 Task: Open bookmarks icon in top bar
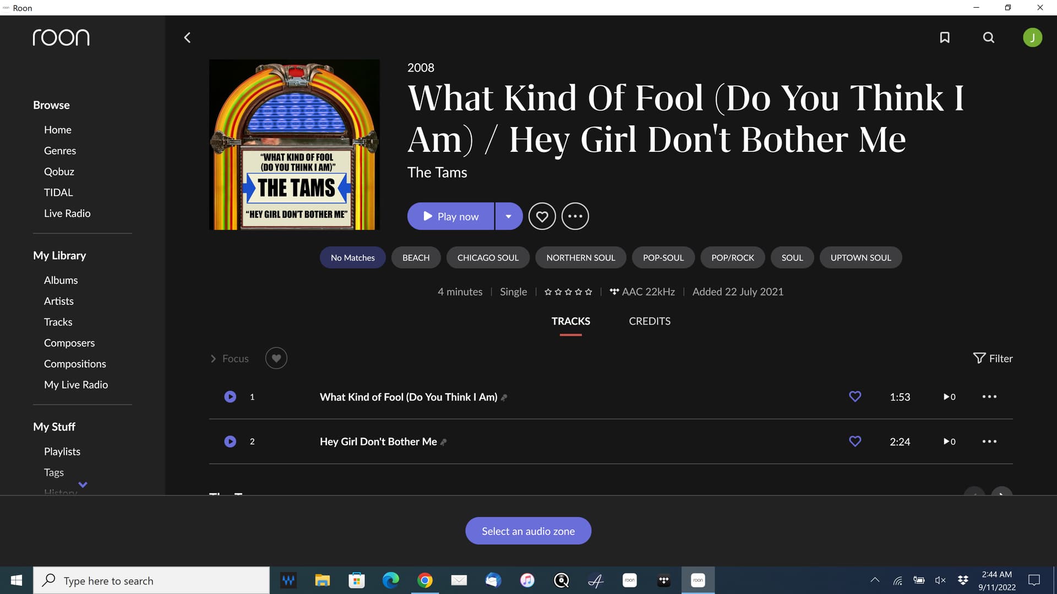(945, 37)
